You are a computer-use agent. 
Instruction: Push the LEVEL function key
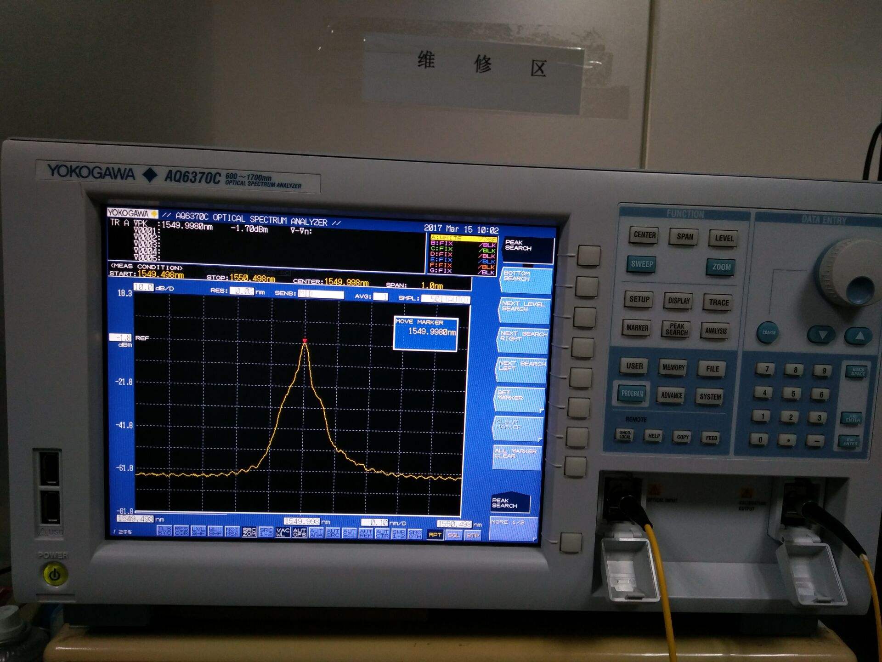tap(724, 239)
